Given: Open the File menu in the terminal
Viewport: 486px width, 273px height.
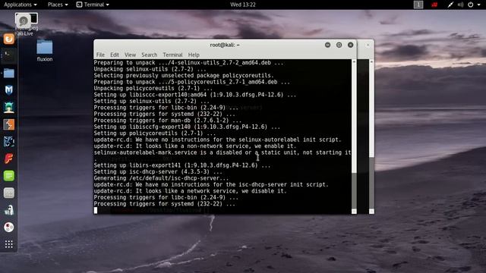Looking at the screenshot, I should [100, 55].
